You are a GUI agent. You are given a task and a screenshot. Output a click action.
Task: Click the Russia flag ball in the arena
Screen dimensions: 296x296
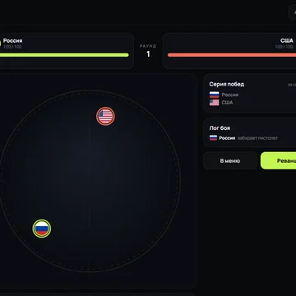(x=42, y=229)
